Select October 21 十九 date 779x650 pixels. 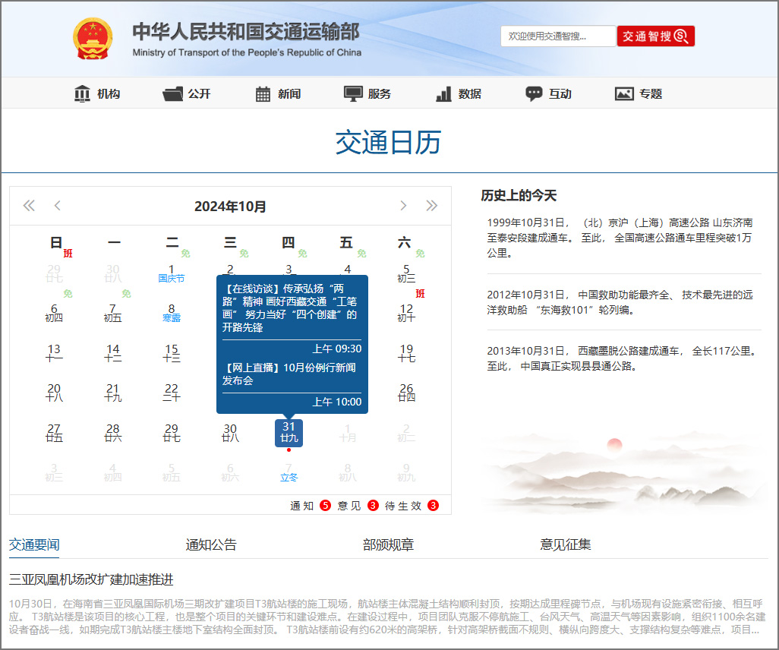(113, 393)
